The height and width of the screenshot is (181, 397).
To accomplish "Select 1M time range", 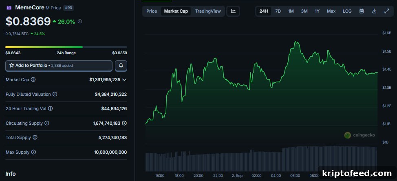I will [x=291, y=11].
